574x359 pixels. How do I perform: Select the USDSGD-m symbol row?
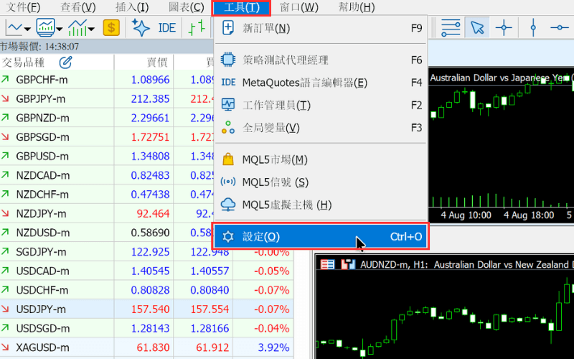146,328
